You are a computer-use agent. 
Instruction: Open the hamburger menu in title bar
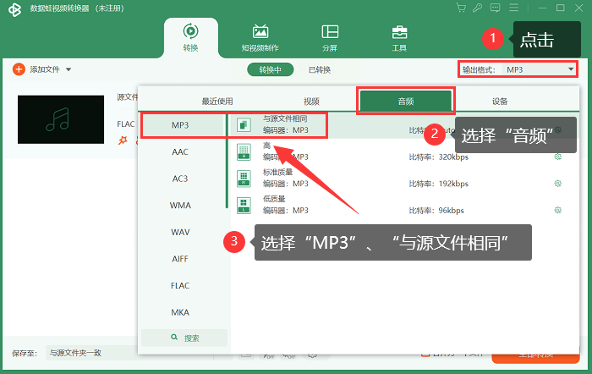pos(513,8)
